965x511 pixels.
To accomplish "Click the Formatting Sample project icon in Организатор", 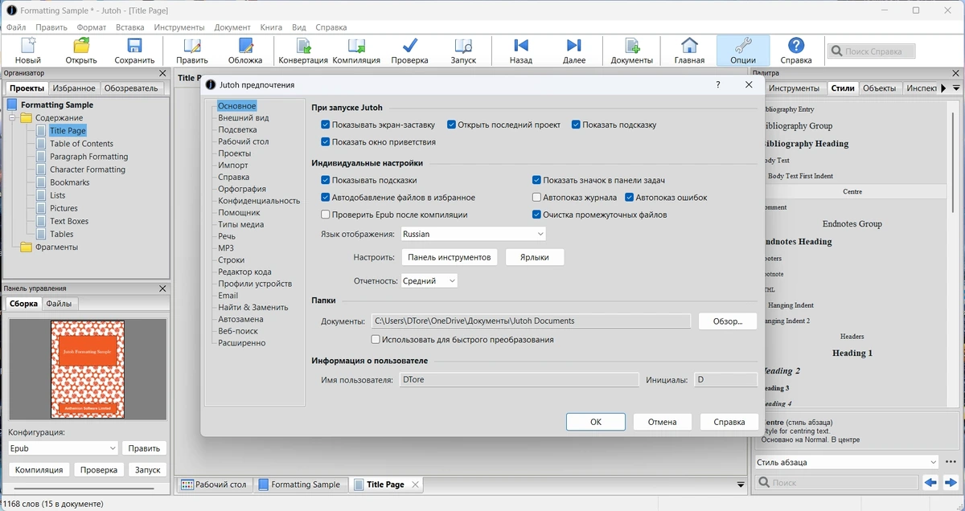I will coord(12,104).
